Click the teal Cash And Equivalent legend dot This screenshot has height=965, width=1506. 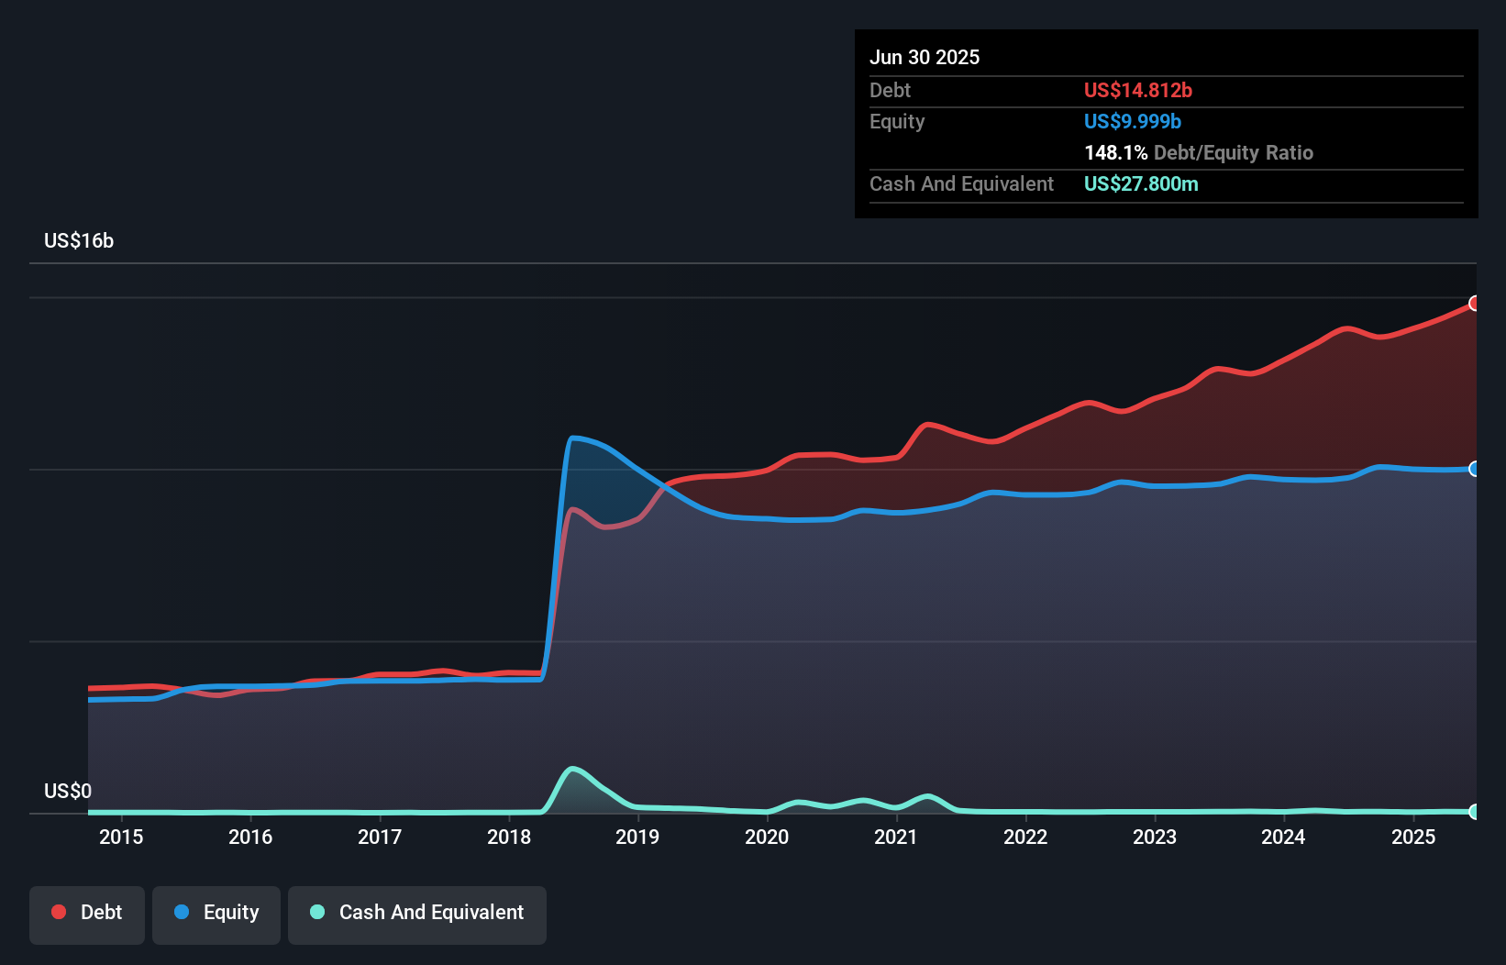[x=316, y=912]
